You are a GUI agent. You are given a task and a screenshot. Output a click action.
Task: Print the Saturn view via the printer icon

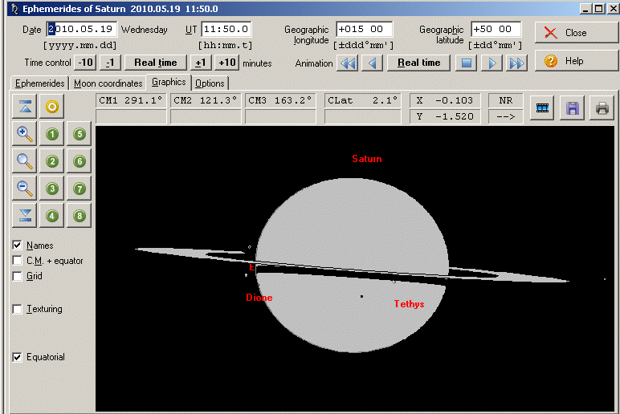[x=602, y=108]
